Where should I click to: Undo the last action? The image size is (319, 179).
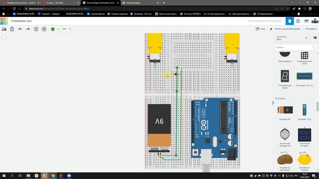20,29
